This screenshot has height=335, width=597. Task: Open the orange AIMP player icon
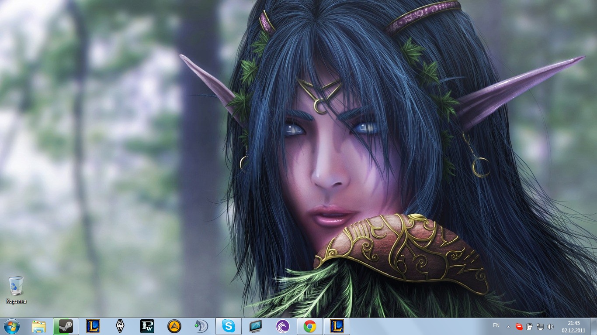[174, 326]
